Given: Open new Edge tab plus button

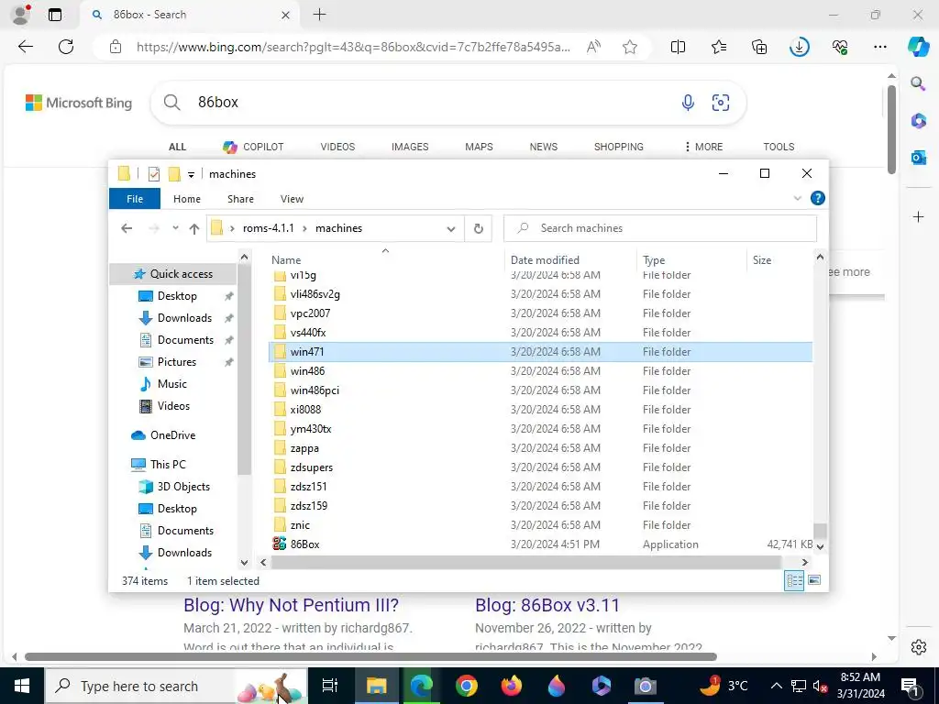Looking at the screenshot, I should tap(320, 15).
